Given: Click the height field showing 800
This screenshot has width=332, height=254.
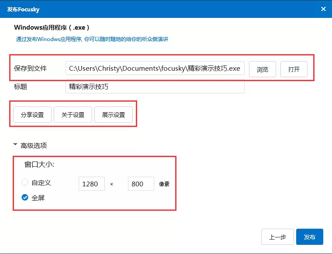Looking at the screenshot, I should (141, 184).
